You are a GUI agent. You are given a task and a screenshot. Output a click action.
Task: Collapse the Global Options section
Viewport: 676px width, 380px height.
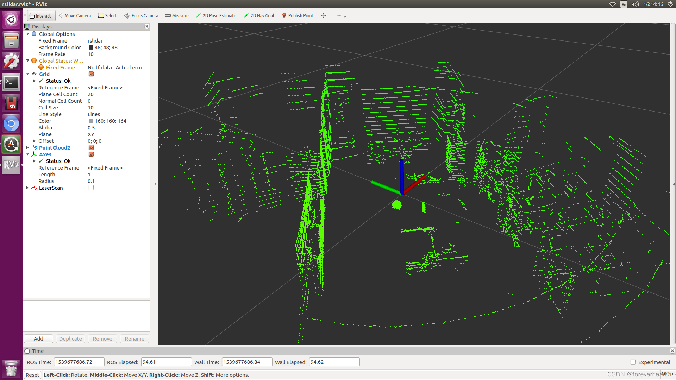[x=28, y=34]
